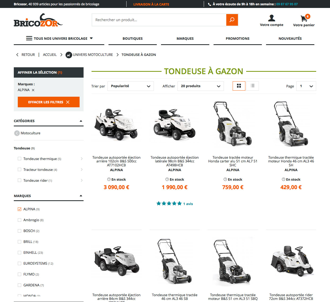Open the Votre compte user icon

pos(272,18)
